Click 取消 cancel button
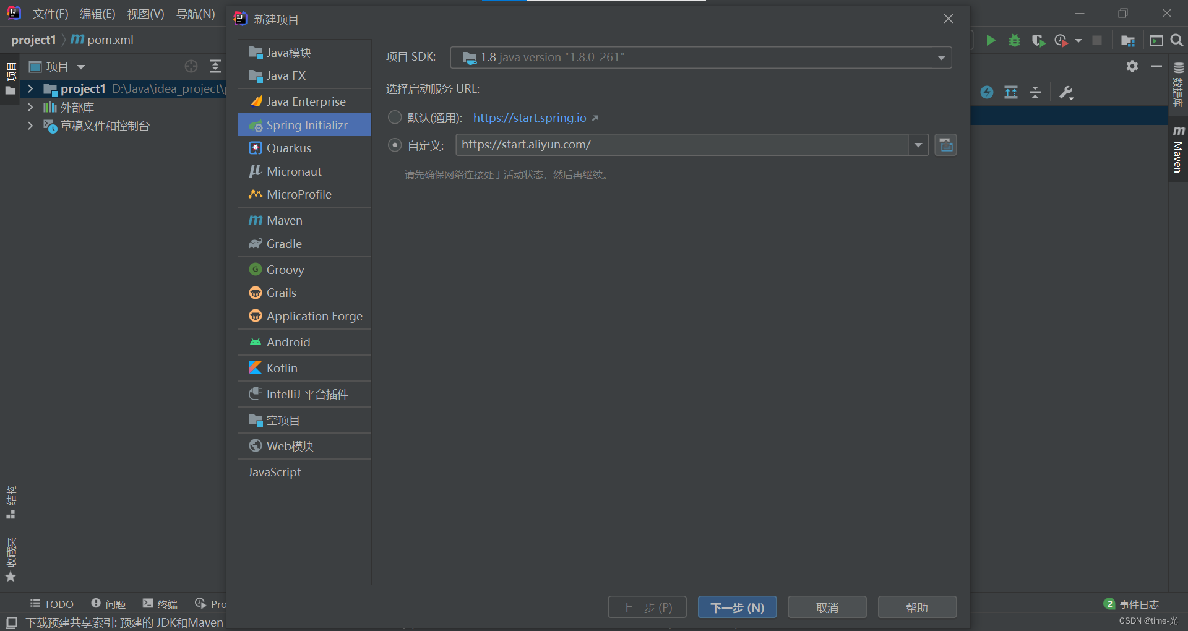The width and height of the screenshot is (1188, 631). pos(827,607)
